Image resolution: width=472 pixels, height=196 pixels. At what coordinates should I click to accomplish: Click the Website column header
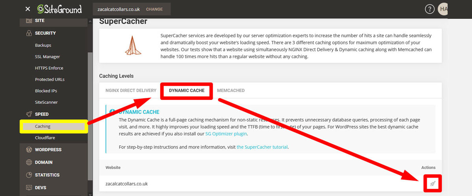113,167
